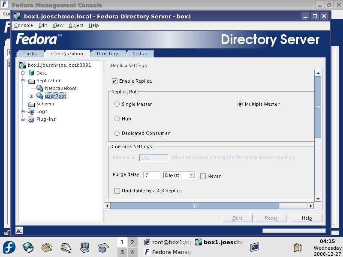Screen dimensions: 343x257
Task: Click the Schema folder icon
Action: click(x=31, y=104)
